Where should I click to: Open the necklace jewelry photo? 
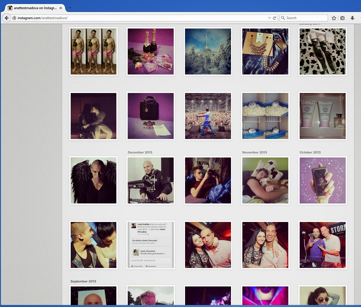coord(265,51)
